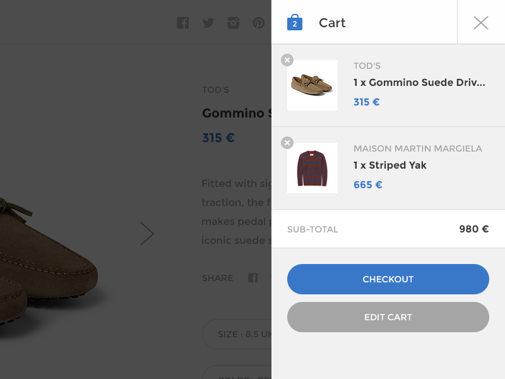505x379 pixels.
Task: Close the Cart panel
Action: click(481, 23)
